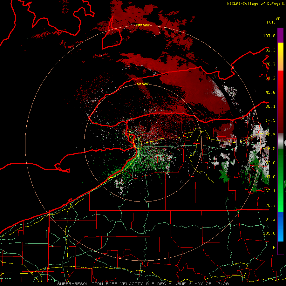Viewport: 286px width, 286px height.
Task: Click the 107.8 legend value
Action: click(269, 36)
